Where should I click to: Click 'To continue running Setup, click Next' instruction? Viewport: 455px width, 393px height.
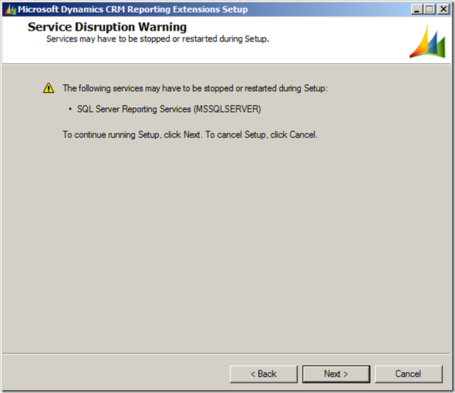click(x=190, y=135)
